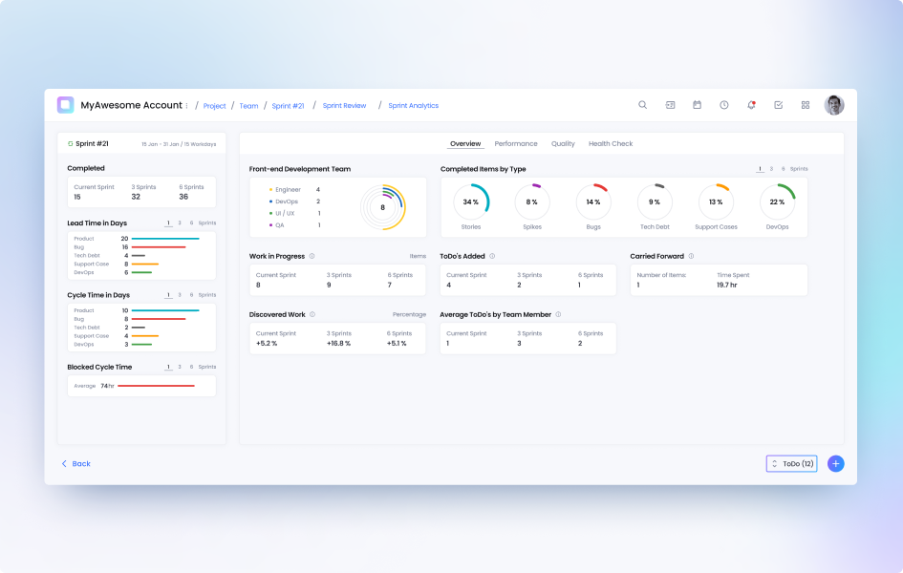Viewport: 903px width, 573px height.
Task: Navigate to Sprint Review breadcrumb
Action: 344,106
